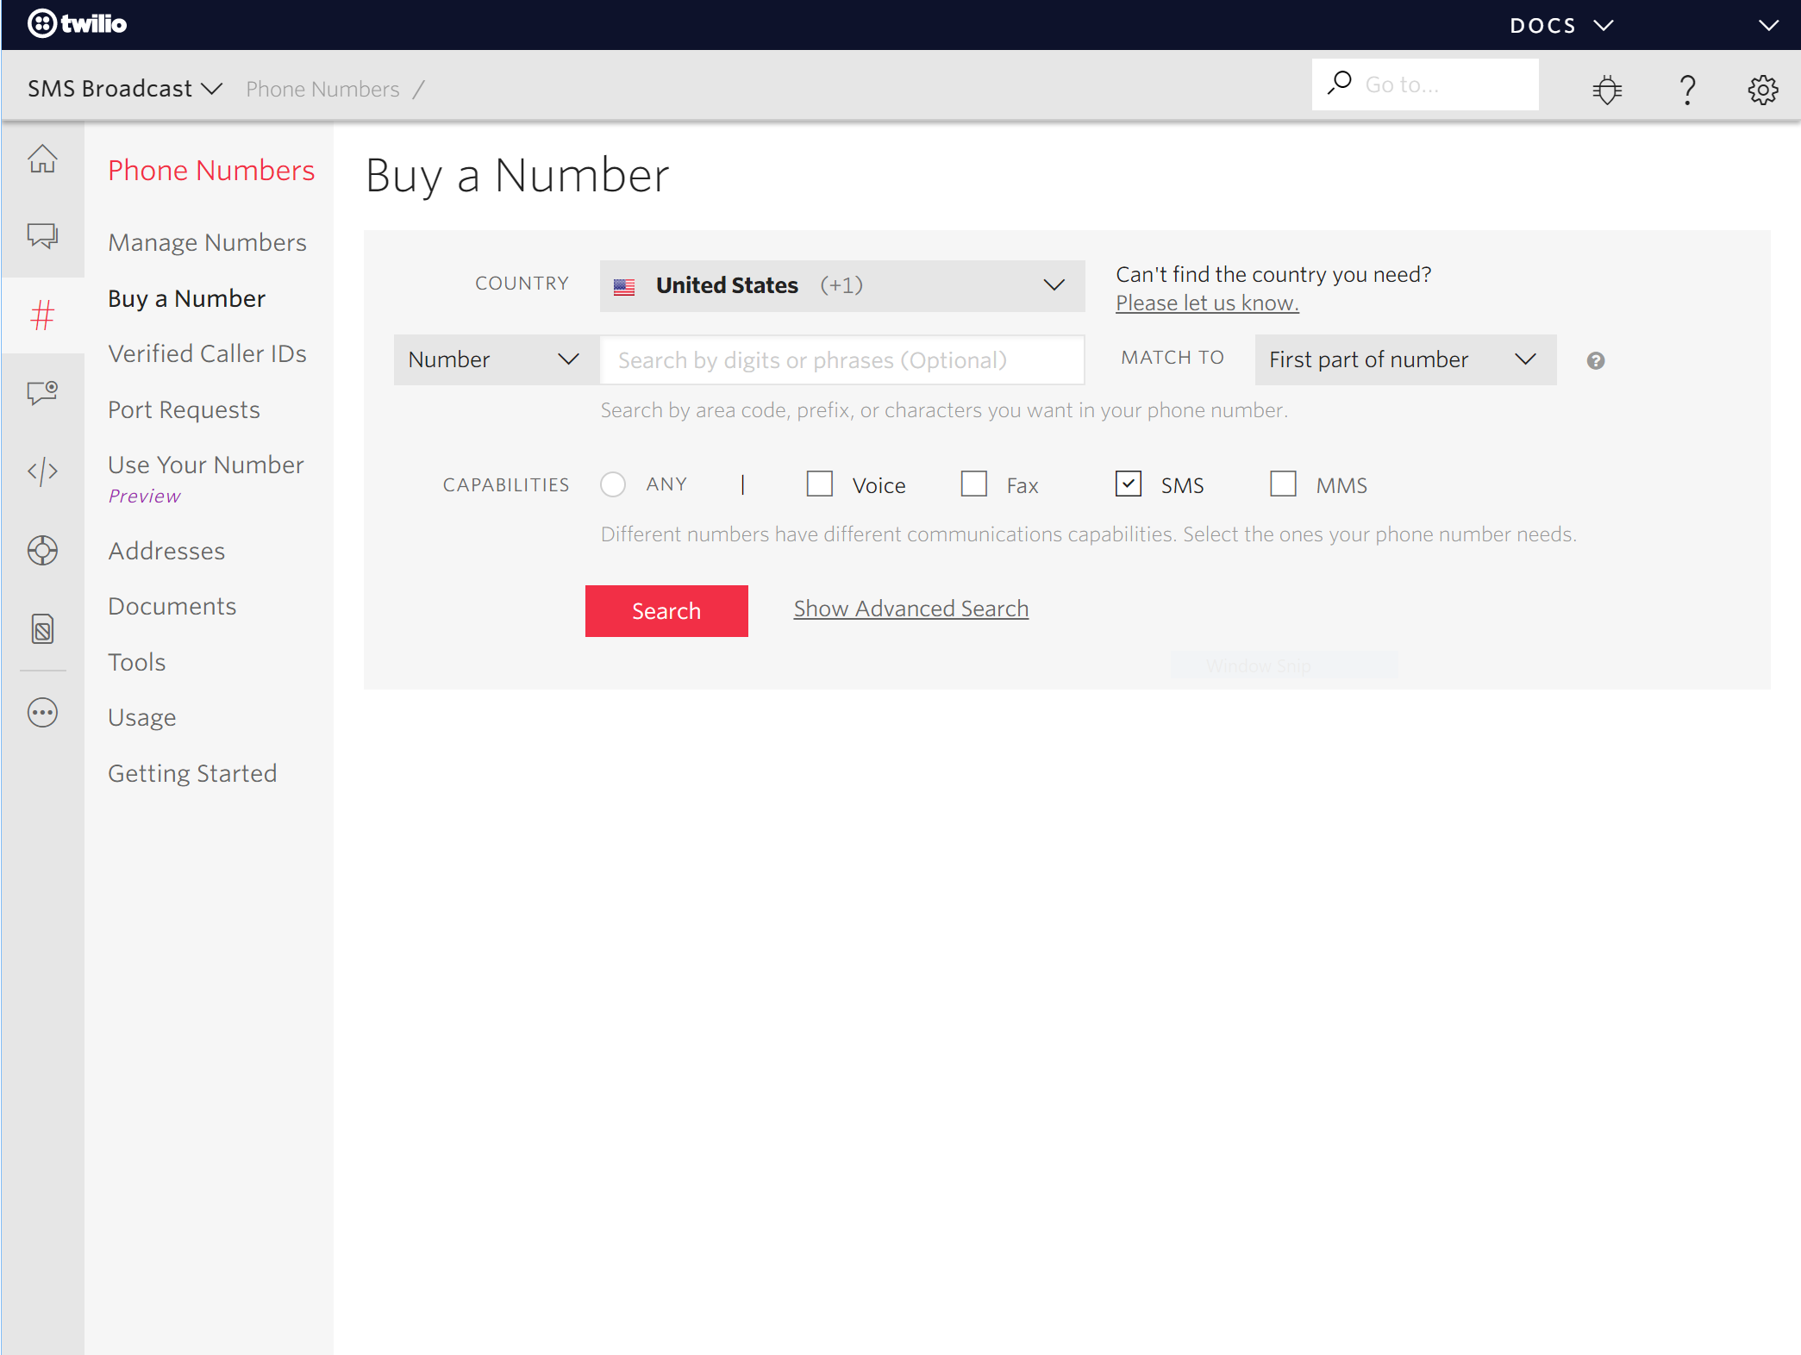The width and height of the screenshot is (1801, 1355).
Task: Click the Messaging icon in sidebar
Action: point(43,236)
